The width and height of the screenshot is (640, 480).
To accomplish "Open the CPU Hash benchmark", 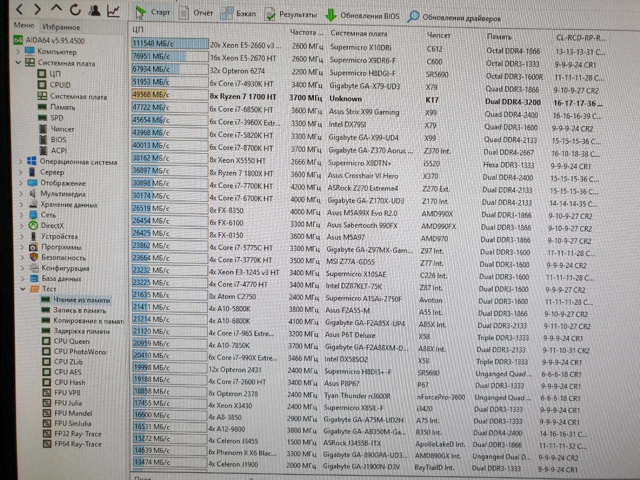I will point(64,382).
